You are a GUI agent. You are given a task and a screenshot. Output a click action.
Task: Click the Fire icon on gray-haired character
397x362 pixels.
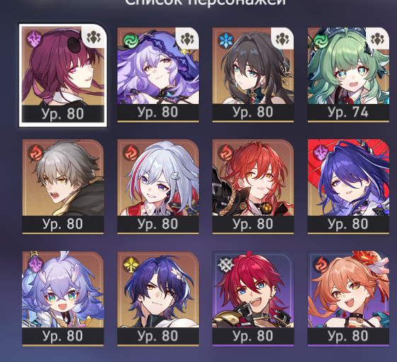click(x=35, y=153)
